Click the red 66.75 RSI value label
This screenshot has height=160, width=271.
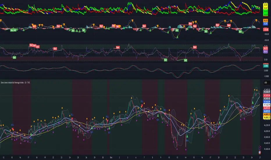(x=266, y=48)
